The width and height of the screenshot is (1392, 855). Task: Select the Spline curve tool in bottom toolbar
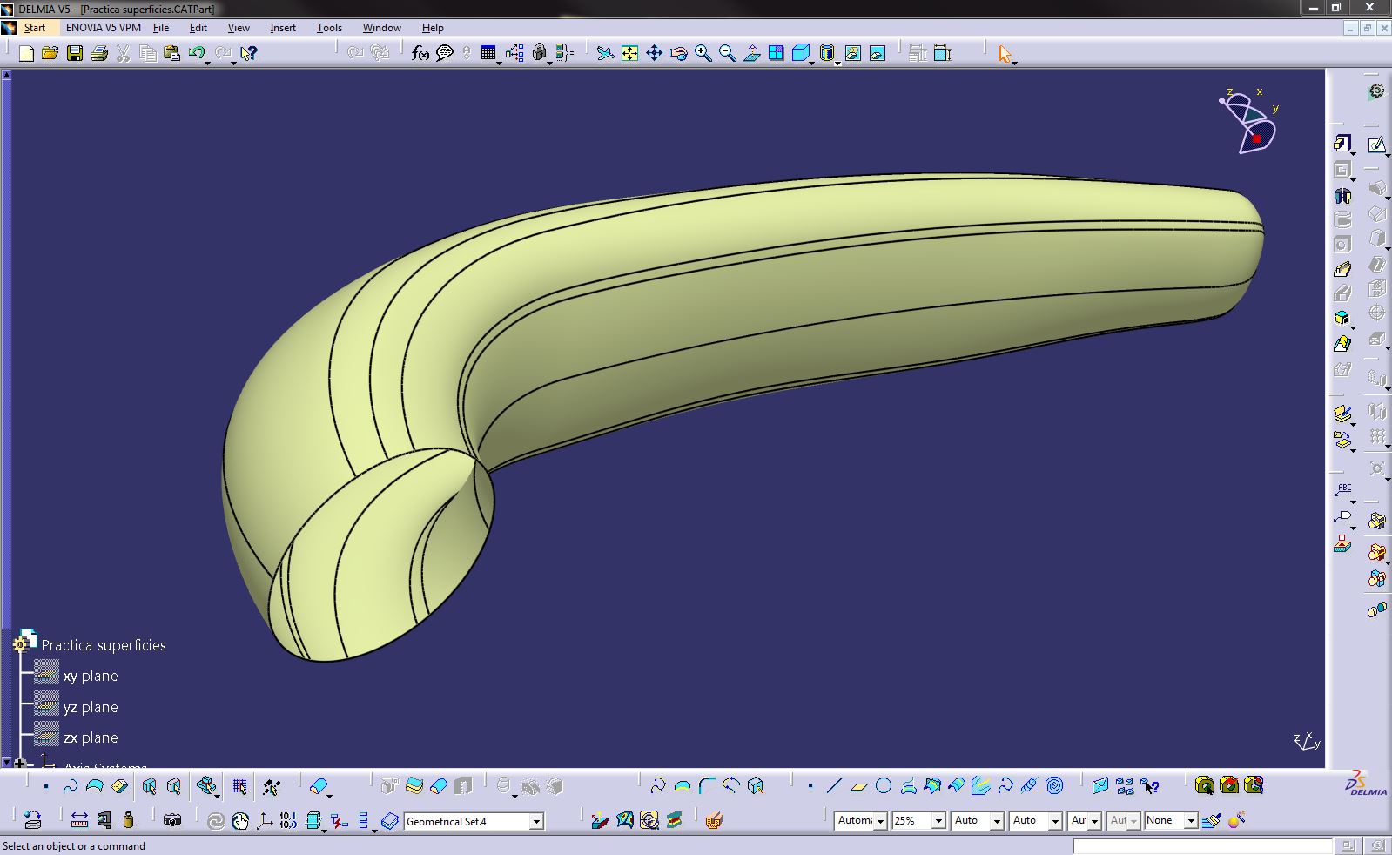click(x=1005, y=786)
